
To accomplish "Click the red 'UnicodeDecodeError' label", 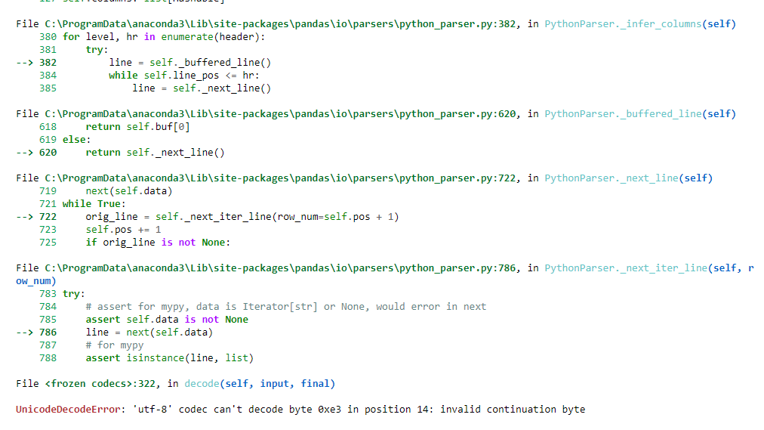I will point(68,410).
